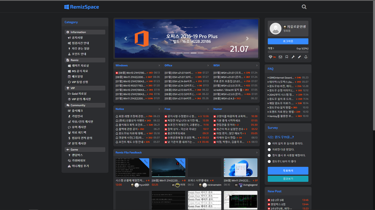Click the user profile avatar image
This screenshot has width=375, height=210.
(275, 29)
